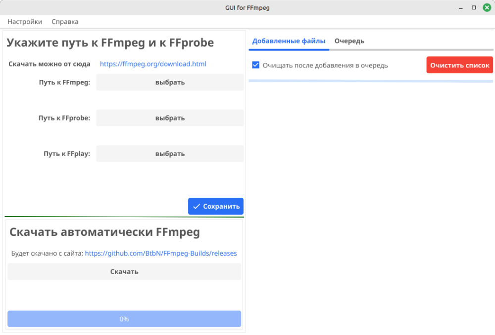Click the GUI for FFmpeg title bar text
Viewport: 495px width, 335px height.
247,7
